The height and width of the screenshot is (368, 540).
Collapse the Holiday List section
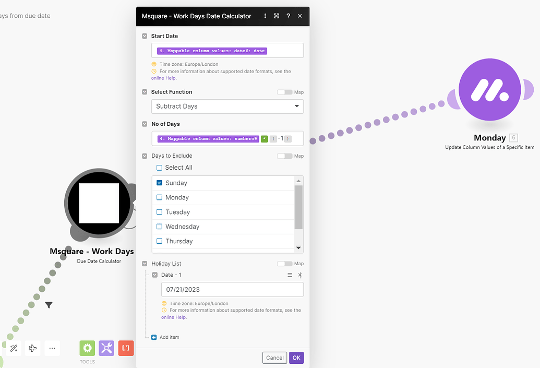click(145, 264)
